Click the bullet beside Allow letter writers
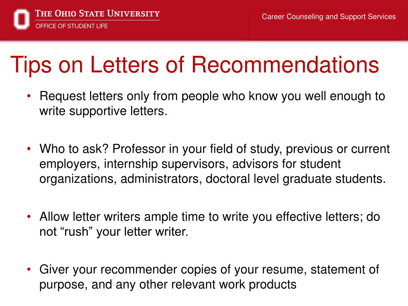This screenshot has height=306, width=408. point(29,216)
